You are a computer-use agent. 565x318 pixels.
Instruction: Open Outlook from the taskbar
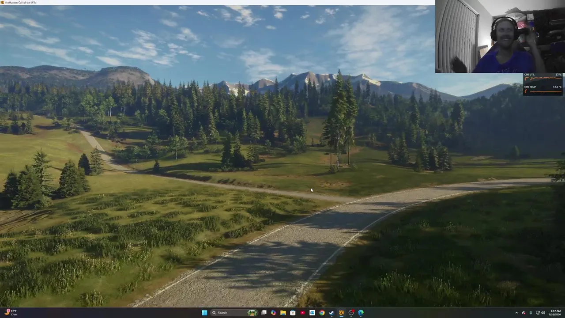[x=312, y=313]
